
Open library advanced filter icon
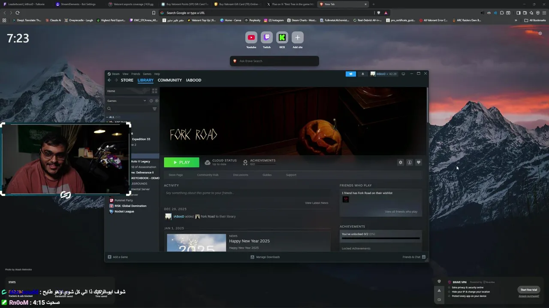pos(154,109)
